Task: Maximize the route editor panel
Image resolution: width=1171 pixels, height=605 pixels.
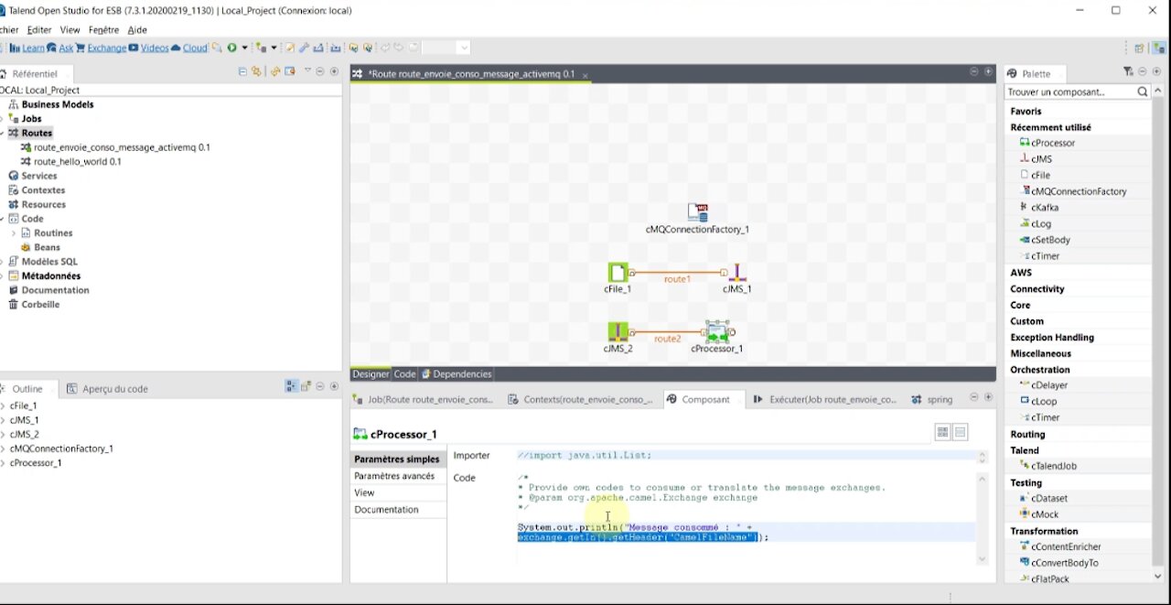Action: 988,71
